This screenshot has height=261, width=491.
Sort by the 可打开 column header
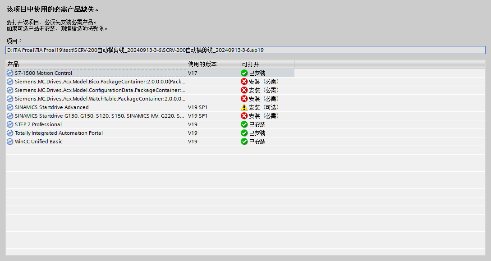(x=267, y=64)
